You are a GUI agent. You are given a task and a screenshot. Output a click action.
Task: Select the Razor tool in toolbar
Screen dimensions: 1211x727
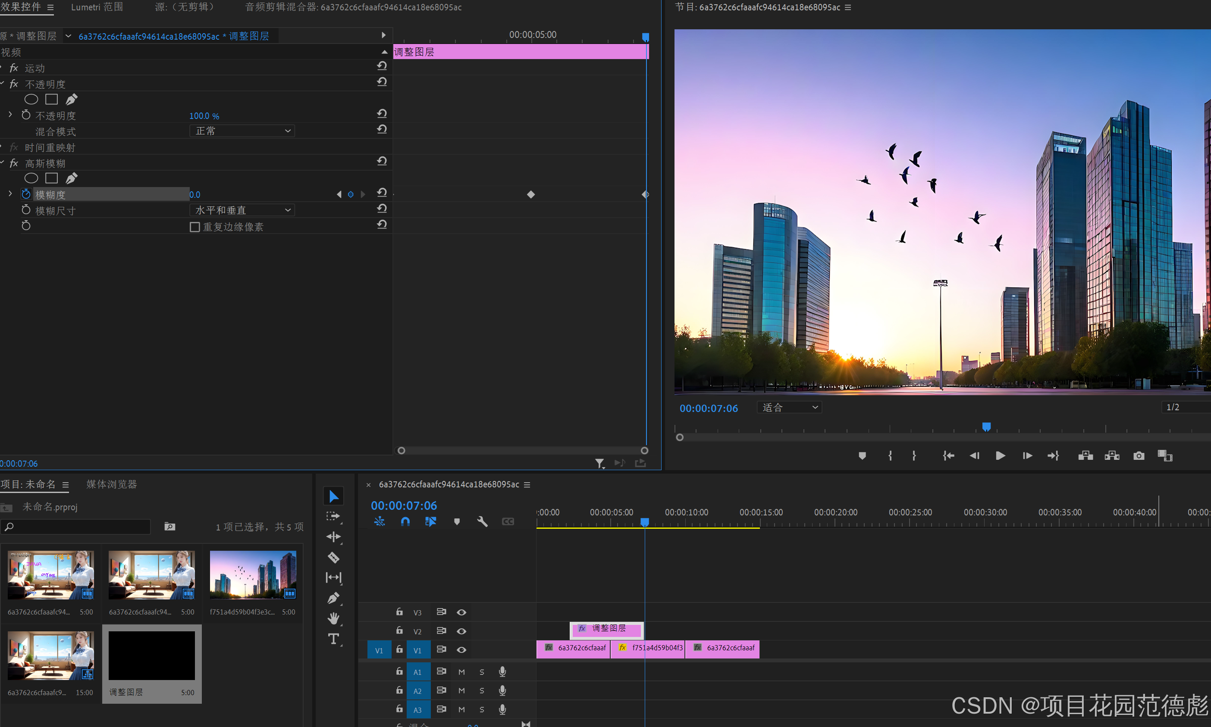tap(333, 557)
